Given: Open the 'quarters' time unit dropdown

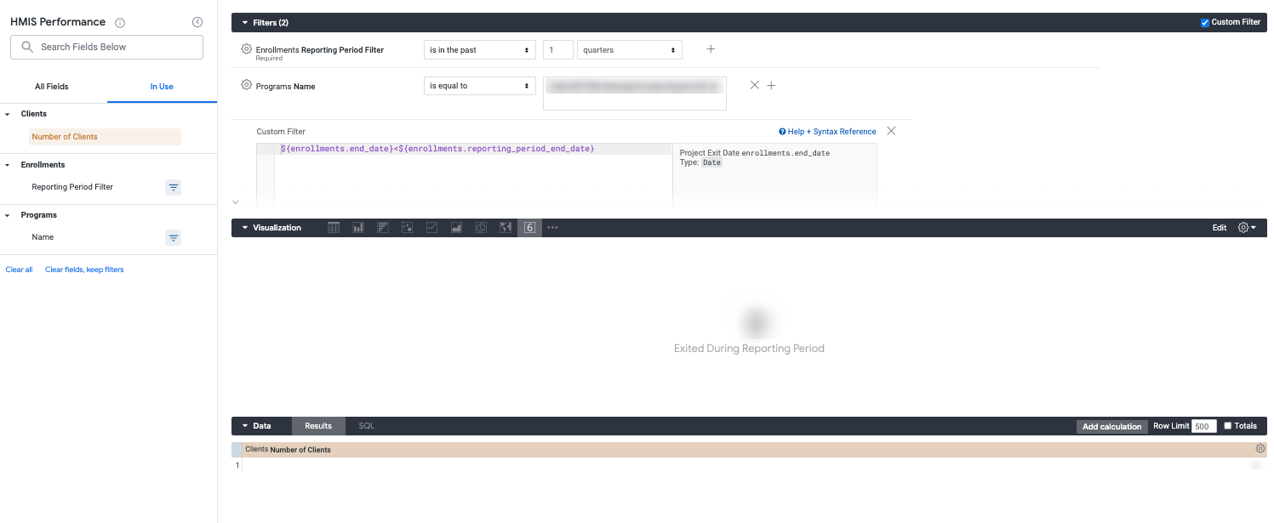Looking at the screenshot, I should tap(629, 49).
